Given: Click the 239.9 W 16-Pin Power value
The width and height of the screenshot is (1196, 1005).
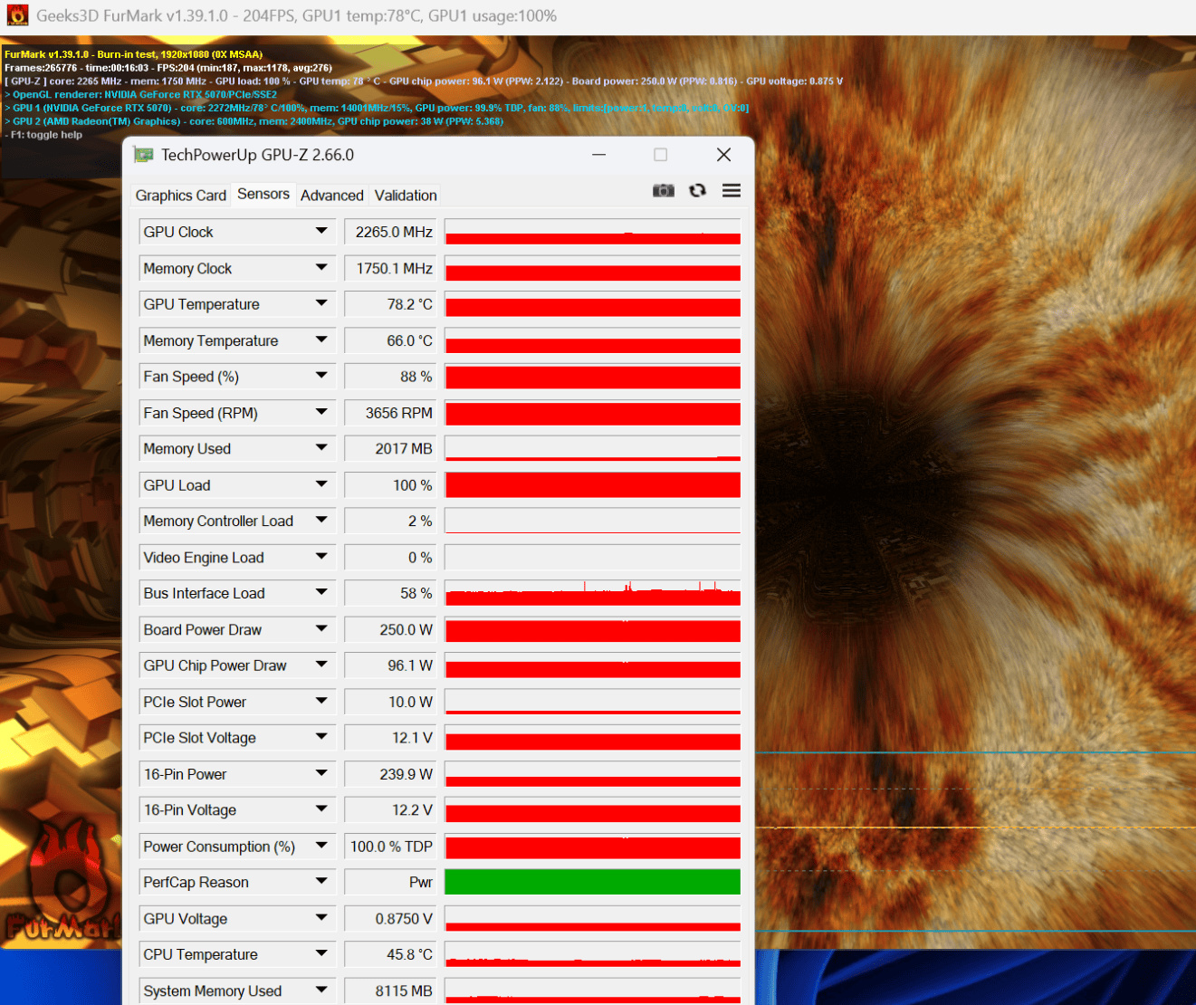Looking at the screenshot, I should [x=390, y=774].
